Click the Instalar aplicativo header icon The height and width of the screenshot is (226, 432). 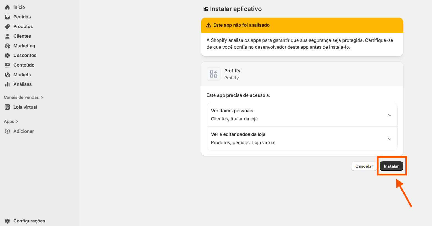(x=206, y=9)
